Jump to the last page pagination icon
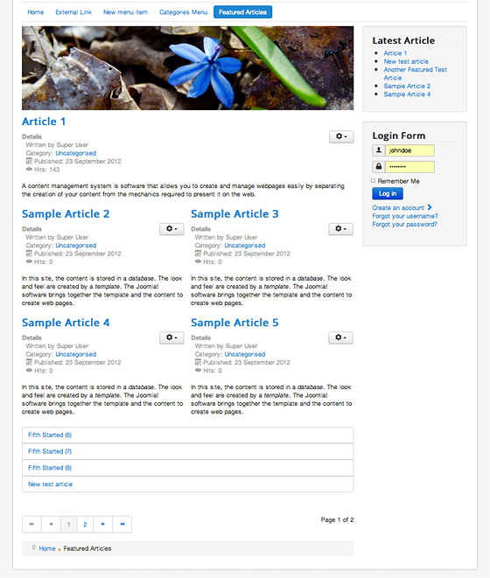The image size is (490, 578). 122,524
